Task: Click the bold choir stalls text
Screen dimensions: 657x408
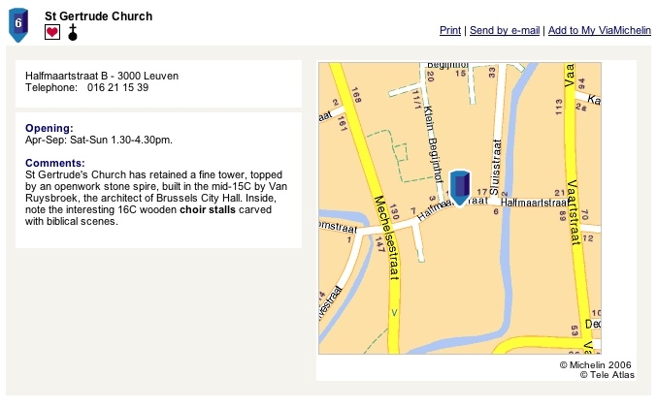Action: 208,209
